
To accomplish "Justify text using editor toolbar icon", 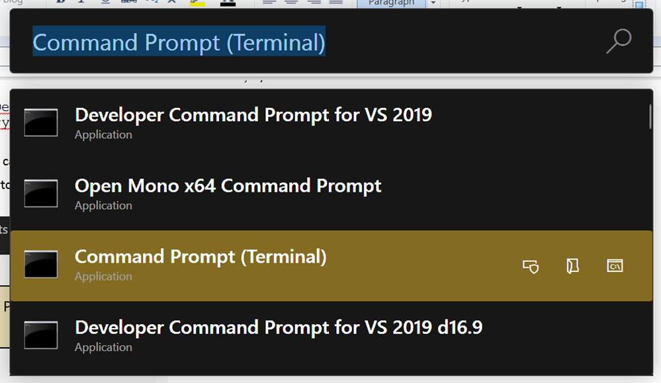I will [335, 3].
